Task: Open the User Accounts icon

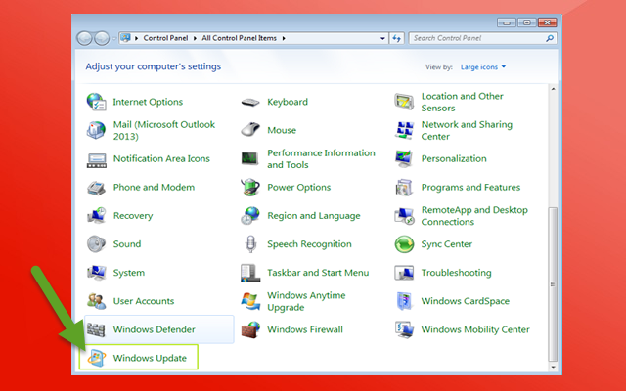Action: [x=96, y=301]
